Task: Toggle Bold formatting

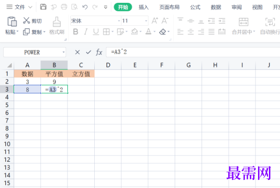Action: click(x=76, y=31)
